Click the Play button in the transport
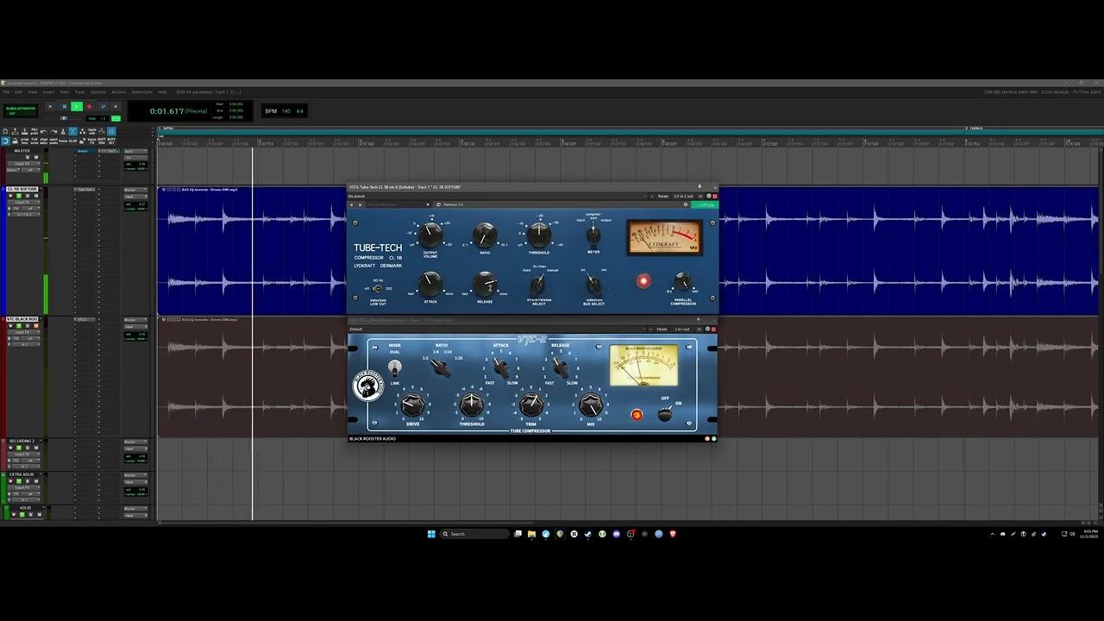The height and width of the screenshot is (621, 1104). click(77, 106)
